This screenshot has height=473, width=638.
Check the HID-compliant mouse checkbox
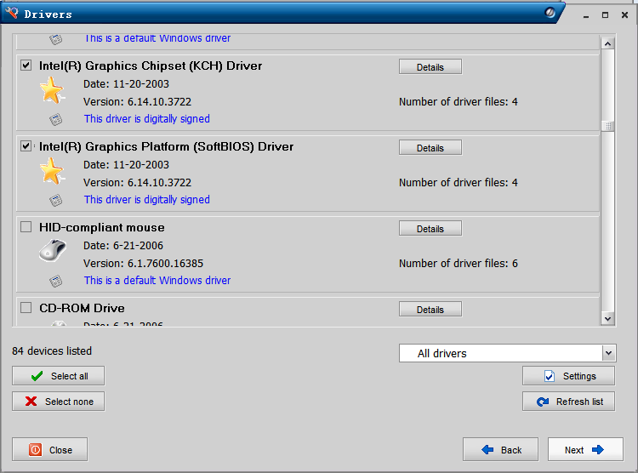click(26, 227)
